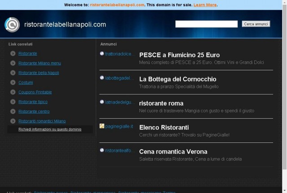Open the Ristorante bella Napoli link
This screenshot has width=287, height=193.
pos(39,73)
